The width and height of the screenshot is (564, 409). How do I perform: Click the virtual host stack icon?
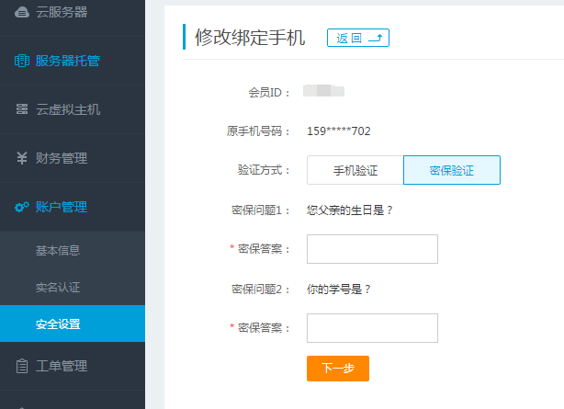tap(21, 109)
